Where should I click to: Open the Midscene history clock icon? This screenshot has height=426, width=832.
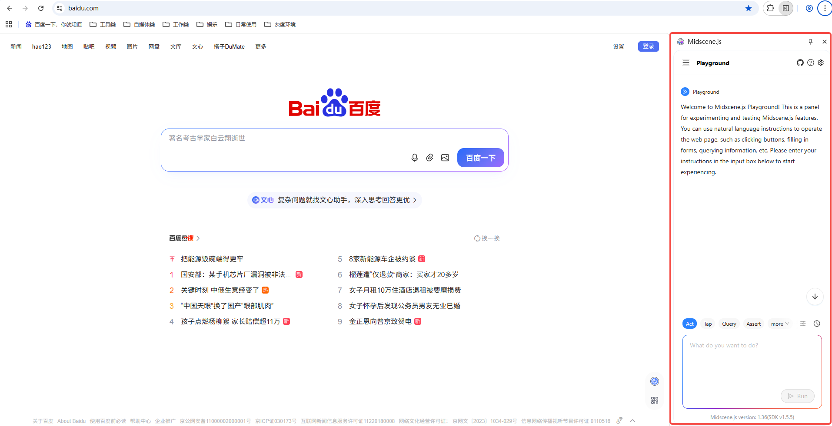(817, 324)
